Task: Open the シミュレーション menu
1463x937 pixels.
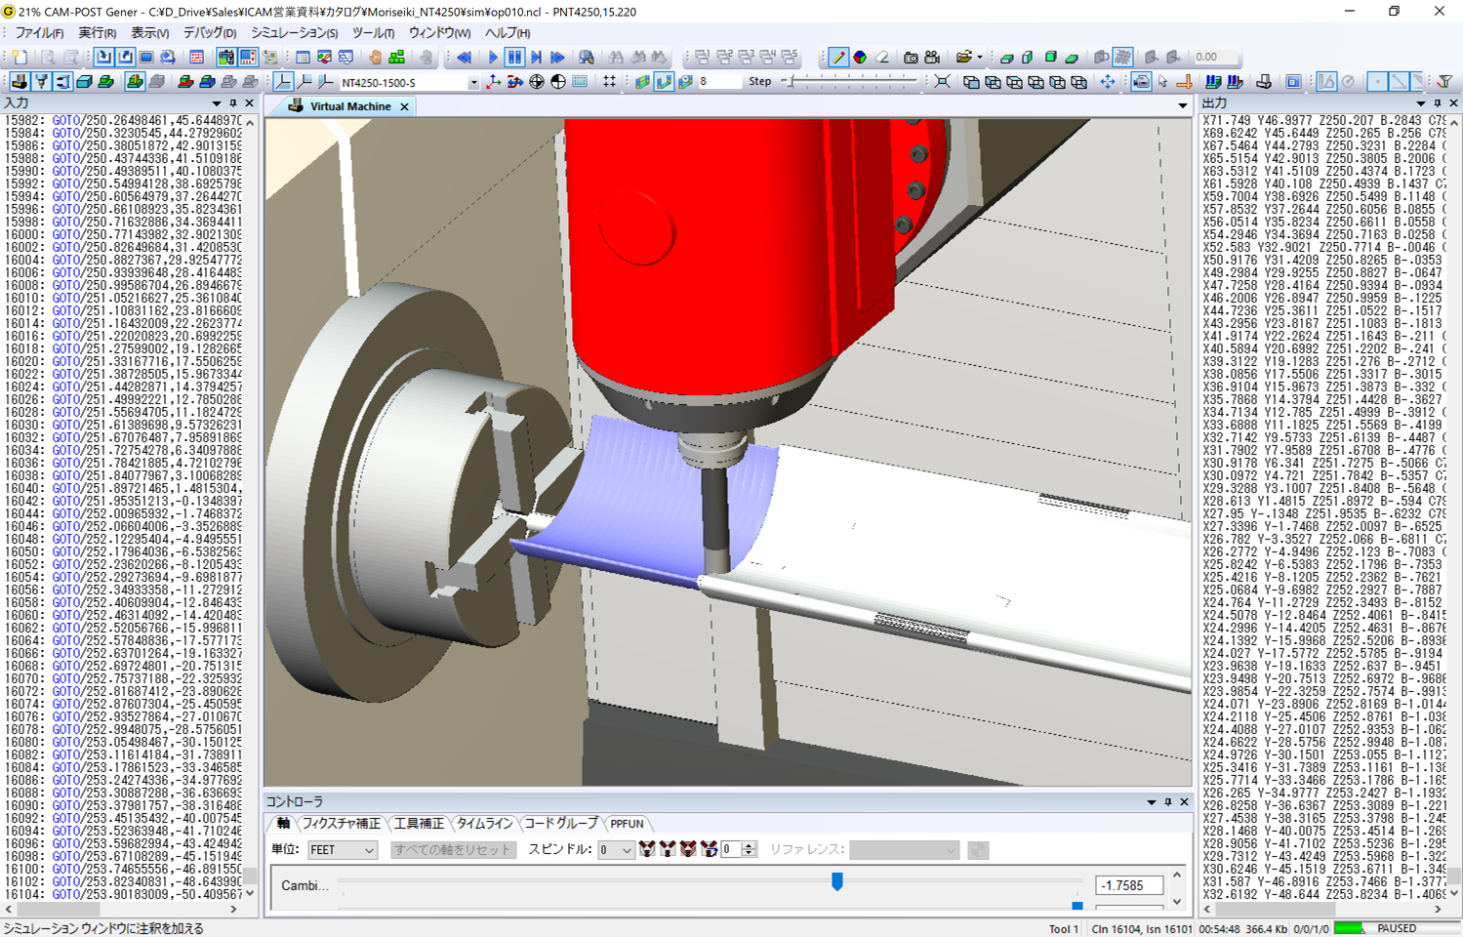Action: [x=294, y=33]
